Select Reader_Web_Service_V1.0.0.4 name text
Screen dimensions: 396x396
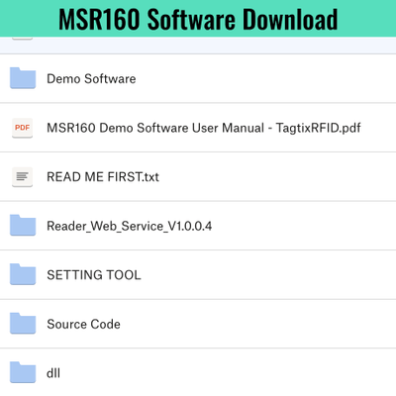pos(130,227)
